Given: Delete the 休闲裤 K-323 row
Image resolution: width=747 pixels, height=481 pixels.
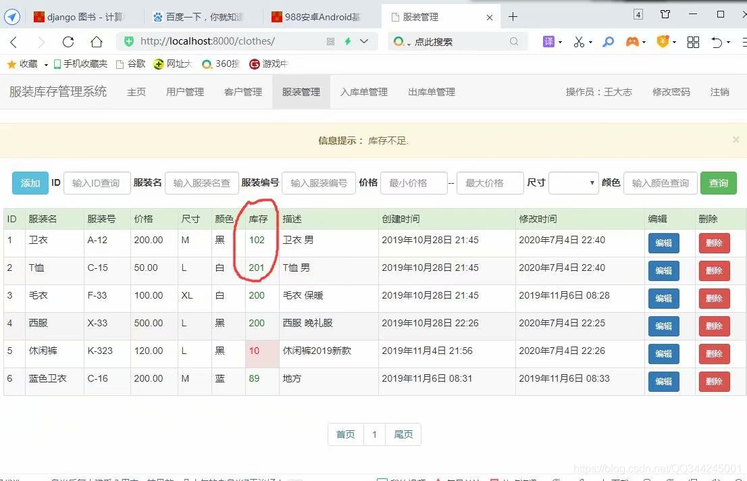Looking at the screenshot, I should [x=714, y=354].
